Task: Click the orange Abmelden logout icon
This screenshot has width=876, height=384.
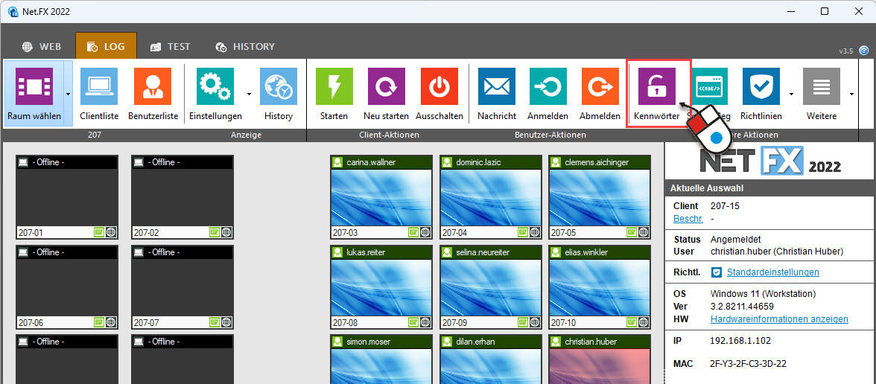Action: (x=600, y=86)
